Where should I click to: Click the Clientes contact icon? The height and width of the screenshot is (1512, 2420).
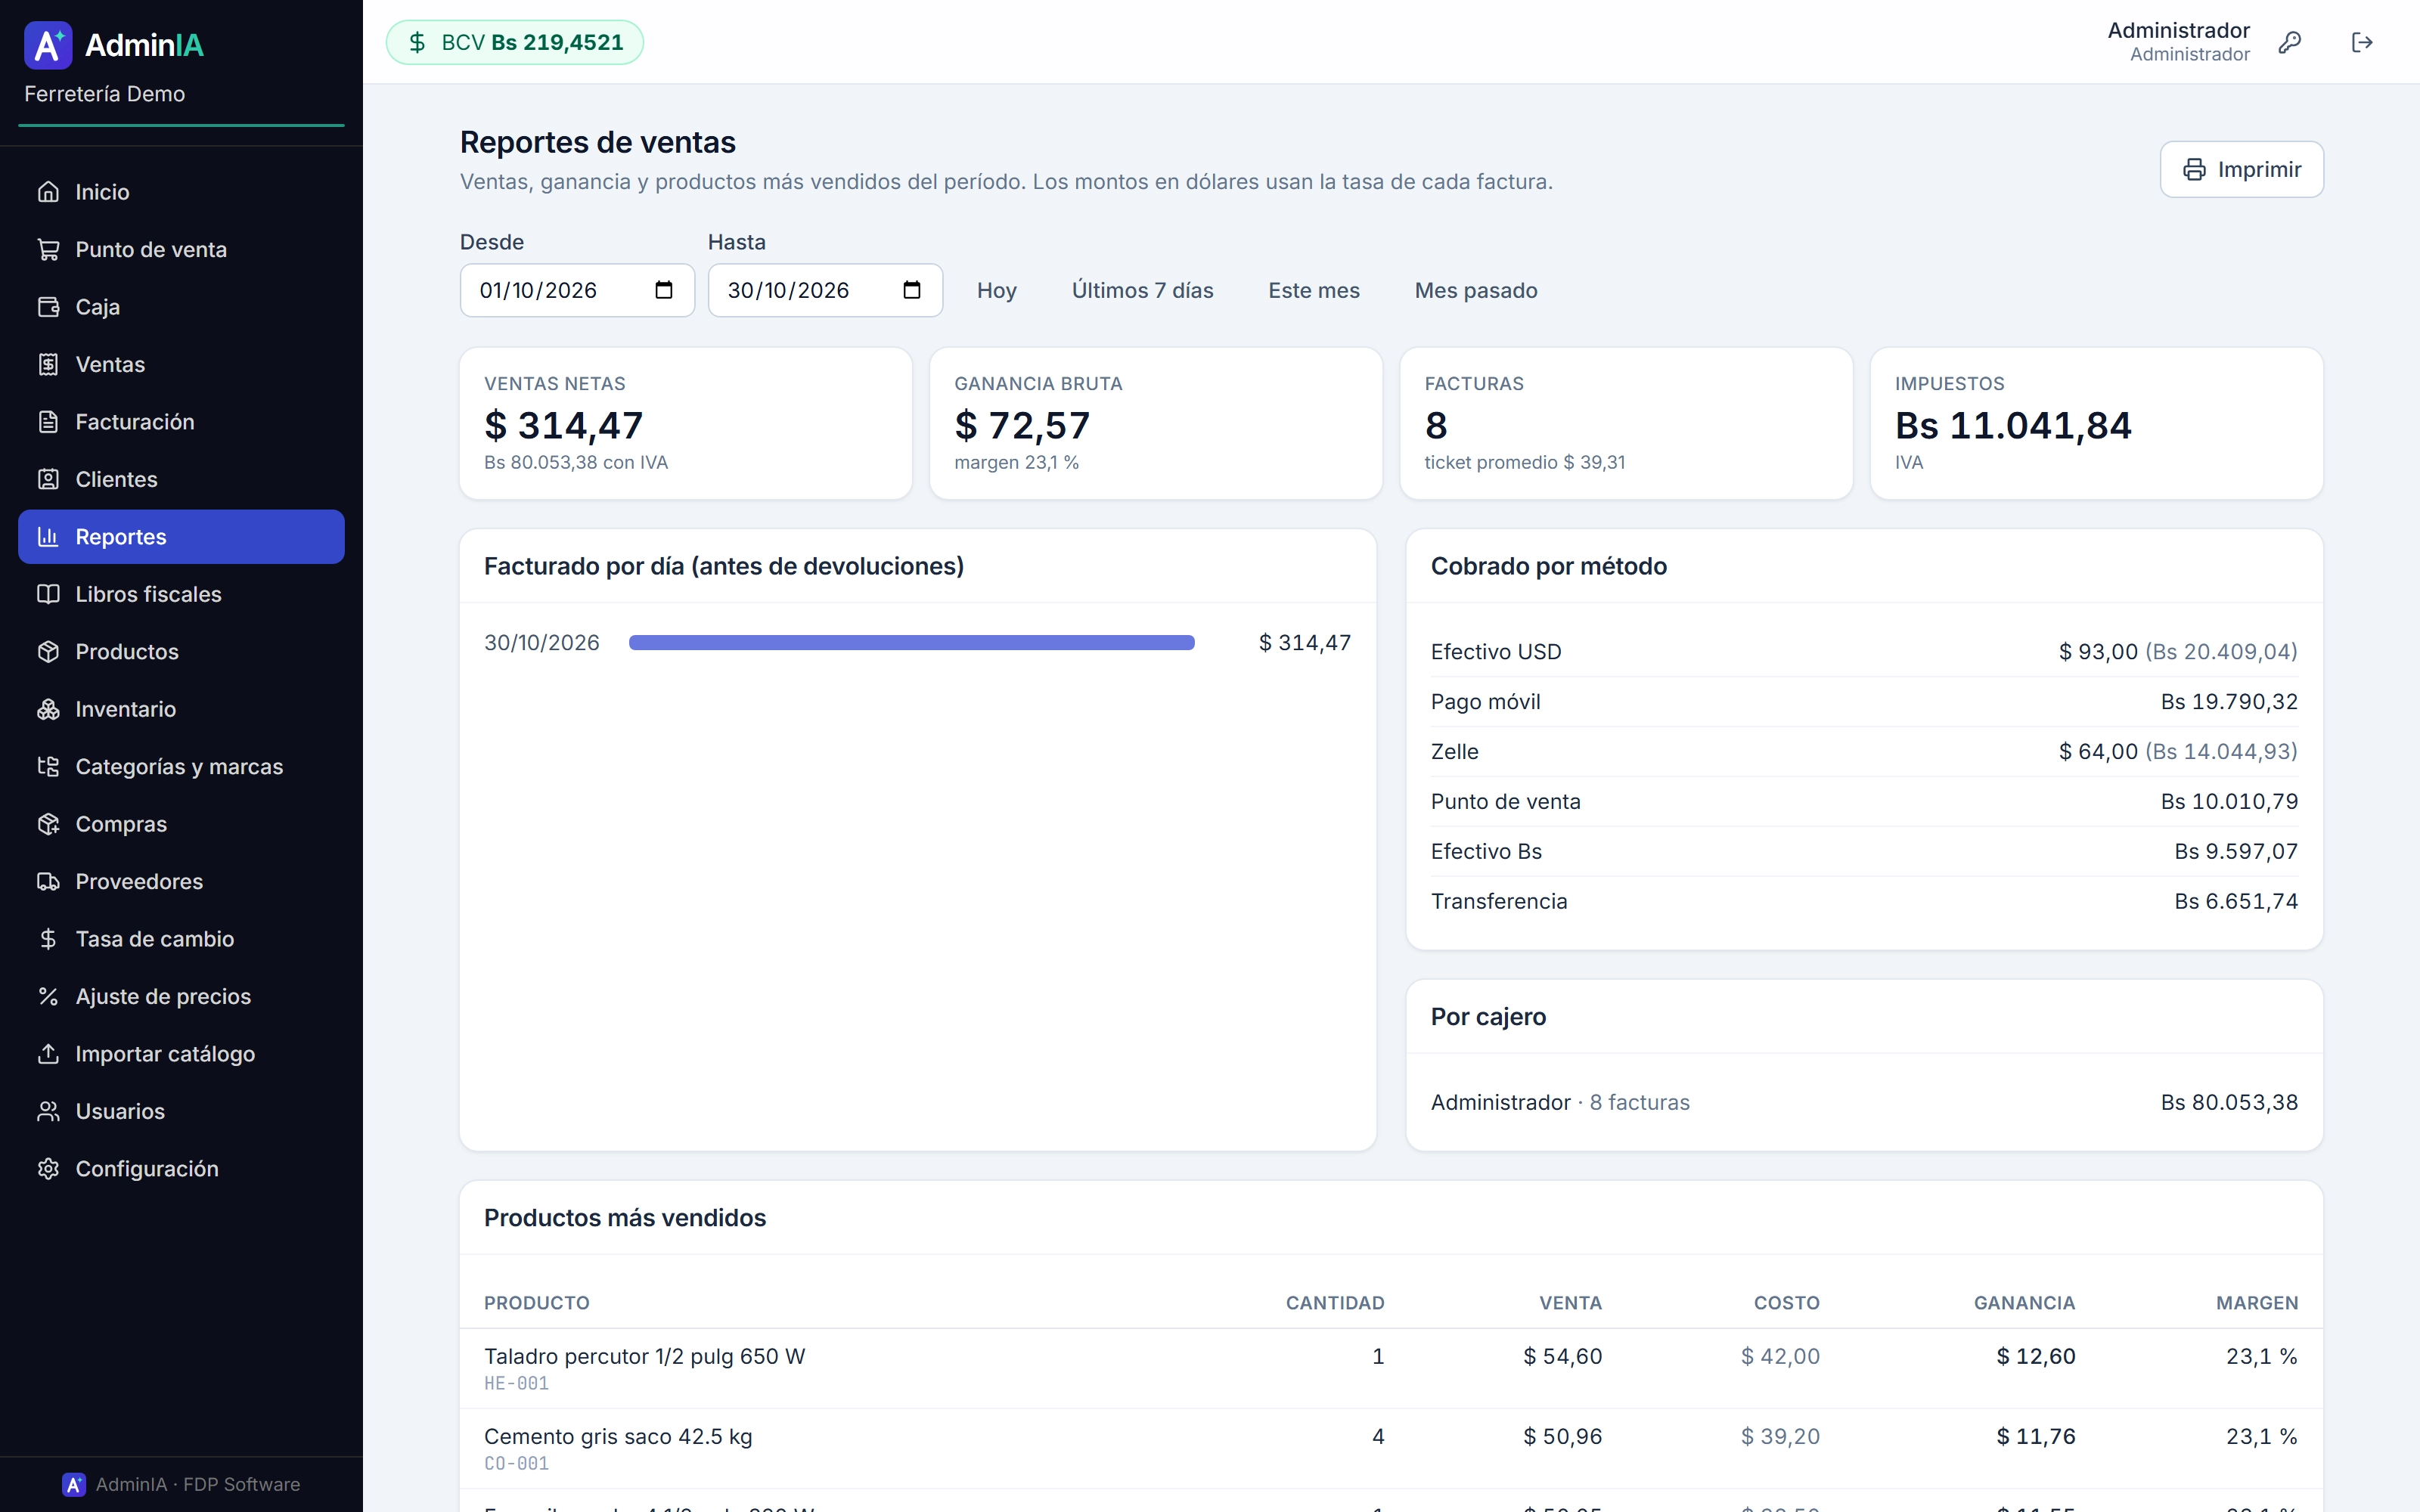tap(48, 479)
